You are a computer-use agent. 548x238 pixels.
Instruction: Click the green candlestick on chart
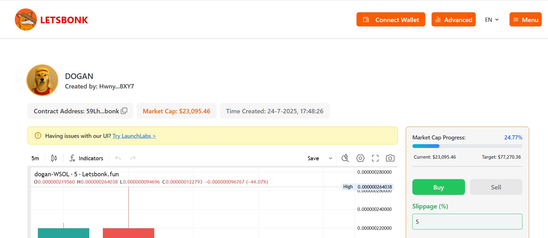point(63,233)
